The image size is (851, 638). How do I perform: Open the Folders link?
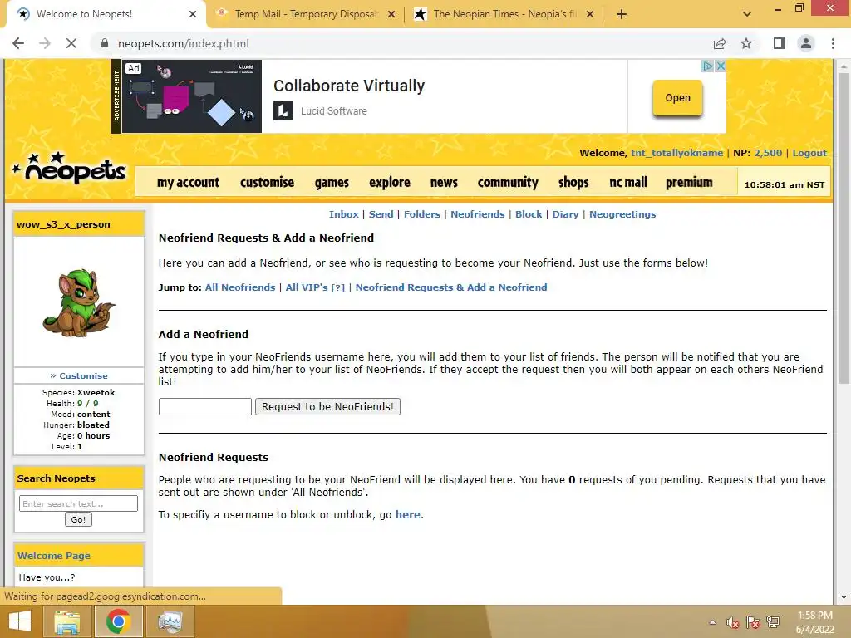421,214
